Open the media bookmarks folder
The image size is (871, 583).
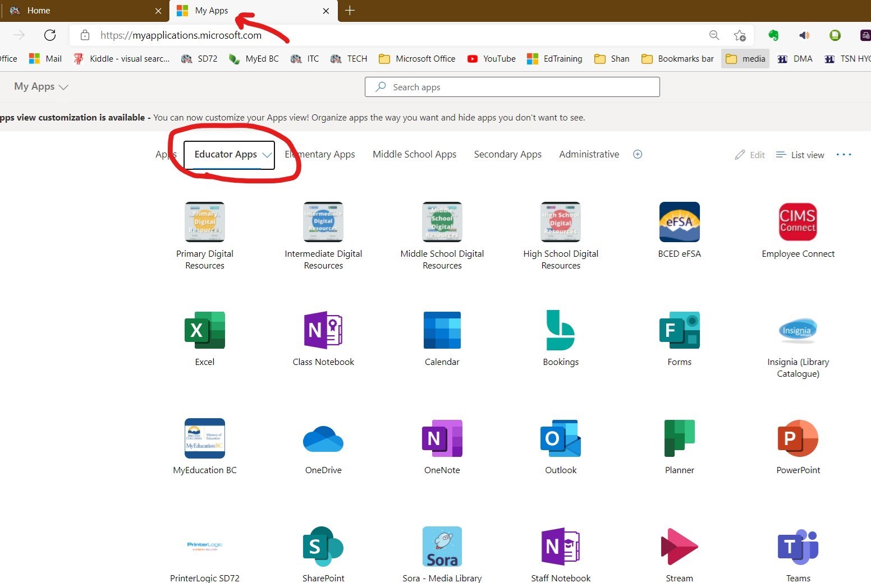point(745,58)
